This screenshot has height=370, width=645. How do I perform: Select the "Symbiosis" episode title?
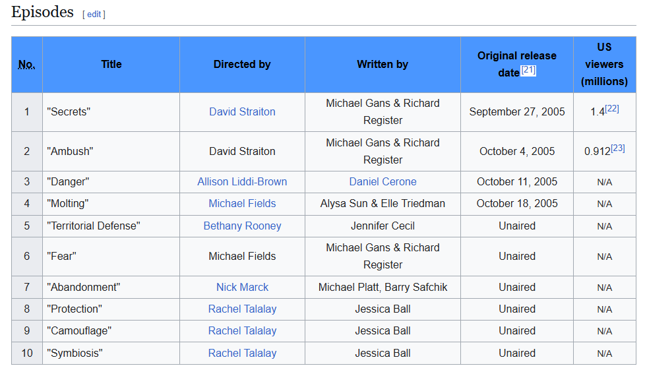pyautogui.click(x=75, y=353)
